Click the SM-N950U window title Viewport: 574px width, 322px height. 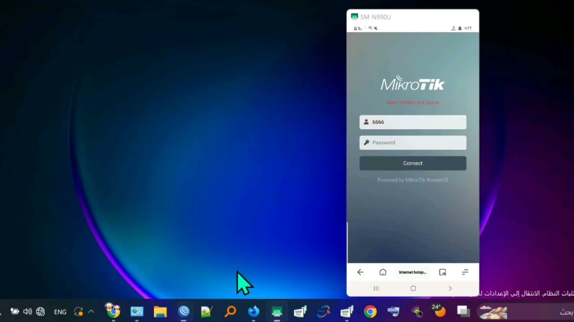pos(375,17)
